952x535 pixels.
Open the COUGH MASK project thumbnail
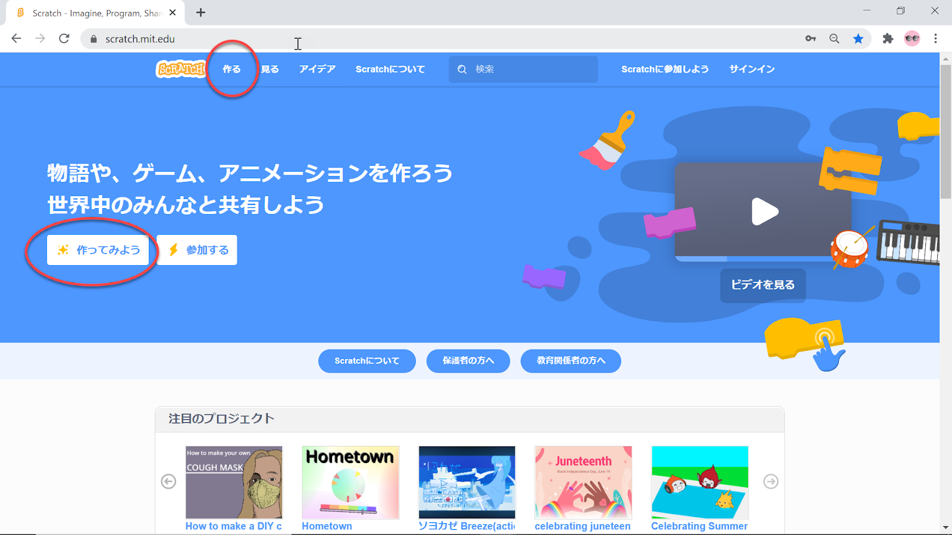[x=234, y=482]
